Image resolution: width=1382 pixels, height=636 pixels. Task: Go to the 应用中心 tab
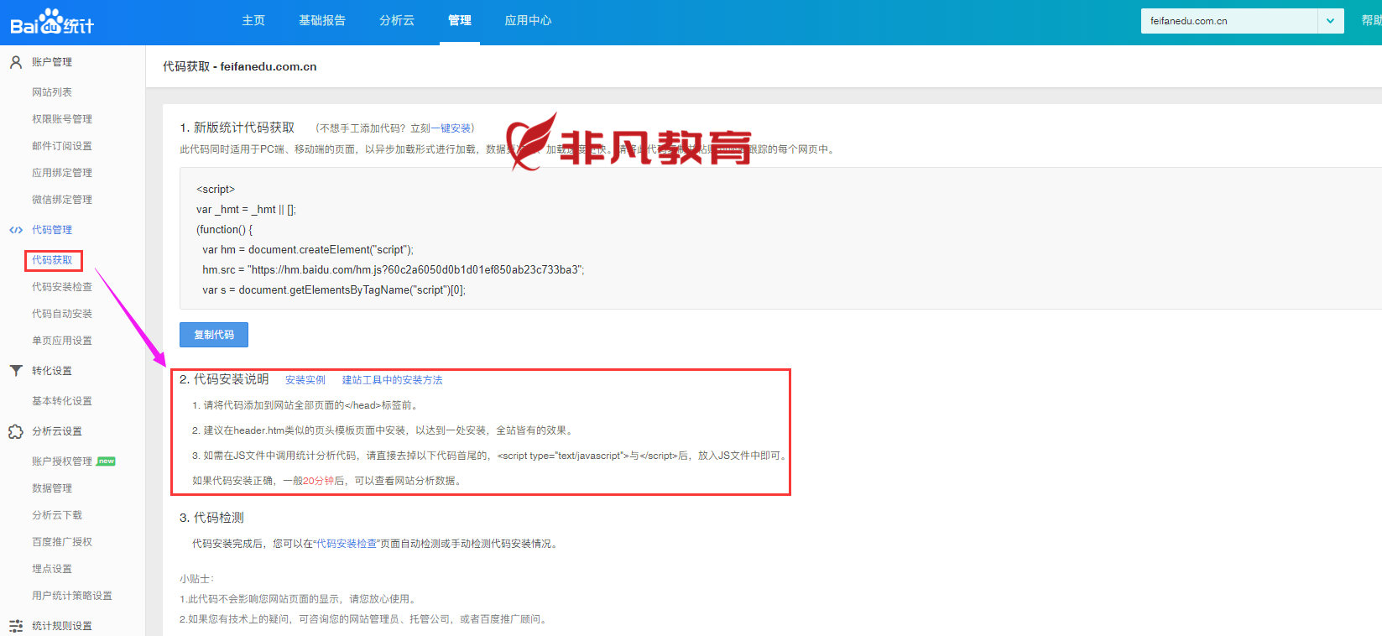528,20
